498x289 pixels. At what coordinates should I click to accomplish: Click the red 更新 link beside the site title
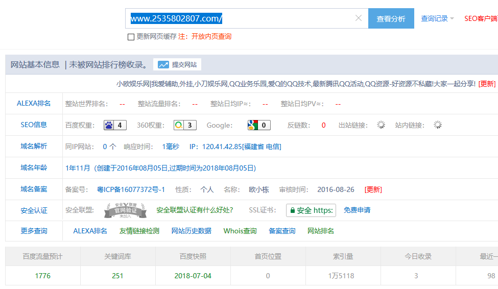pyautogui.click(x=487, y=84)
